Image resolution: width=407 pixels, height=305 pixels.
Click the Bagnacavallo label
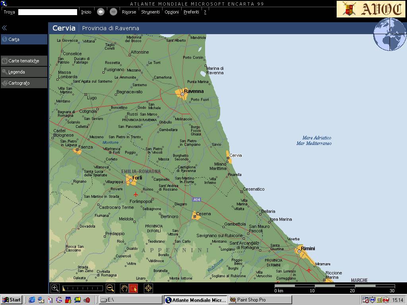tap(130, 92)
